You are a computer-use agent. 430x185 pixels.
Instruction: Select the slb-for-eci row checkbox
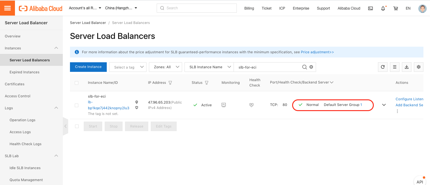77,105
